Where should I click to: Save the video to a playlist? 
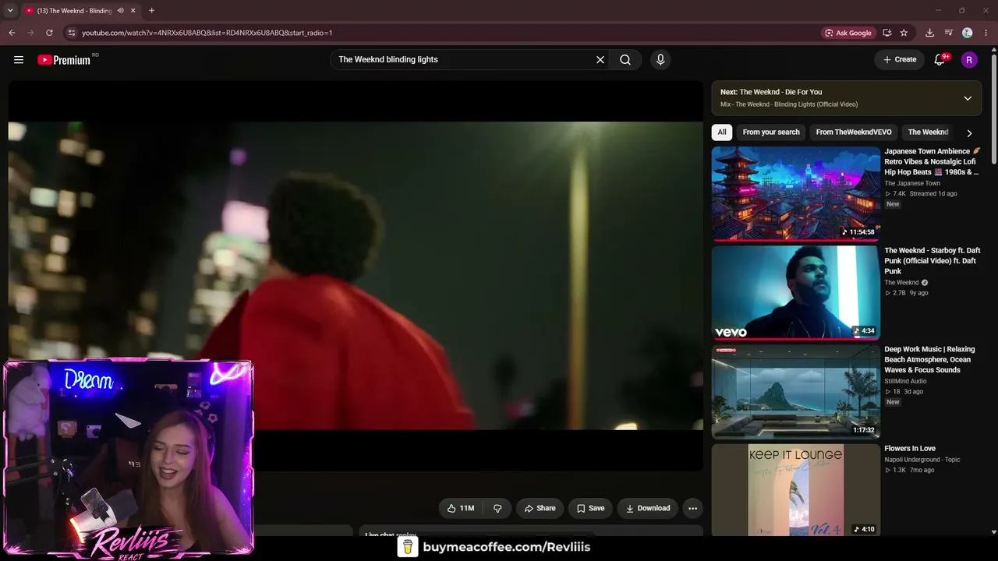pyautogui.click(x=590, y=508)
